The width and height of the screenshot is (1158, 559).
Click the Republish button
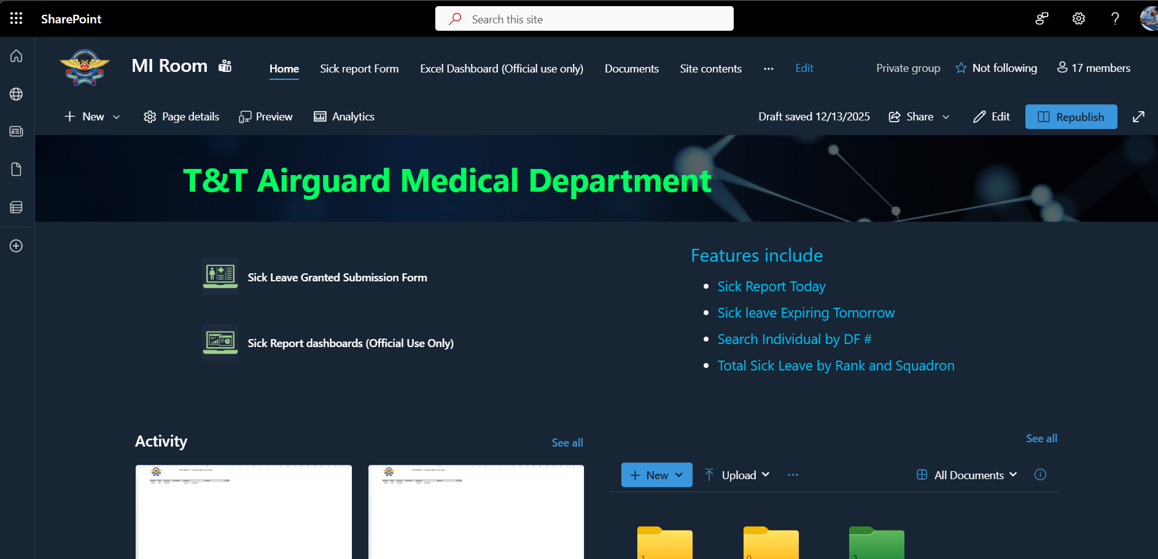tap(1071, 117)
